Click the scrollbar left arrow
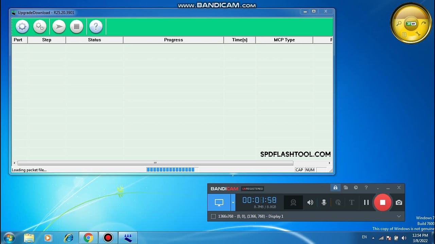The image size is (435, 244). pyautogui.click(x=14, y=163)
